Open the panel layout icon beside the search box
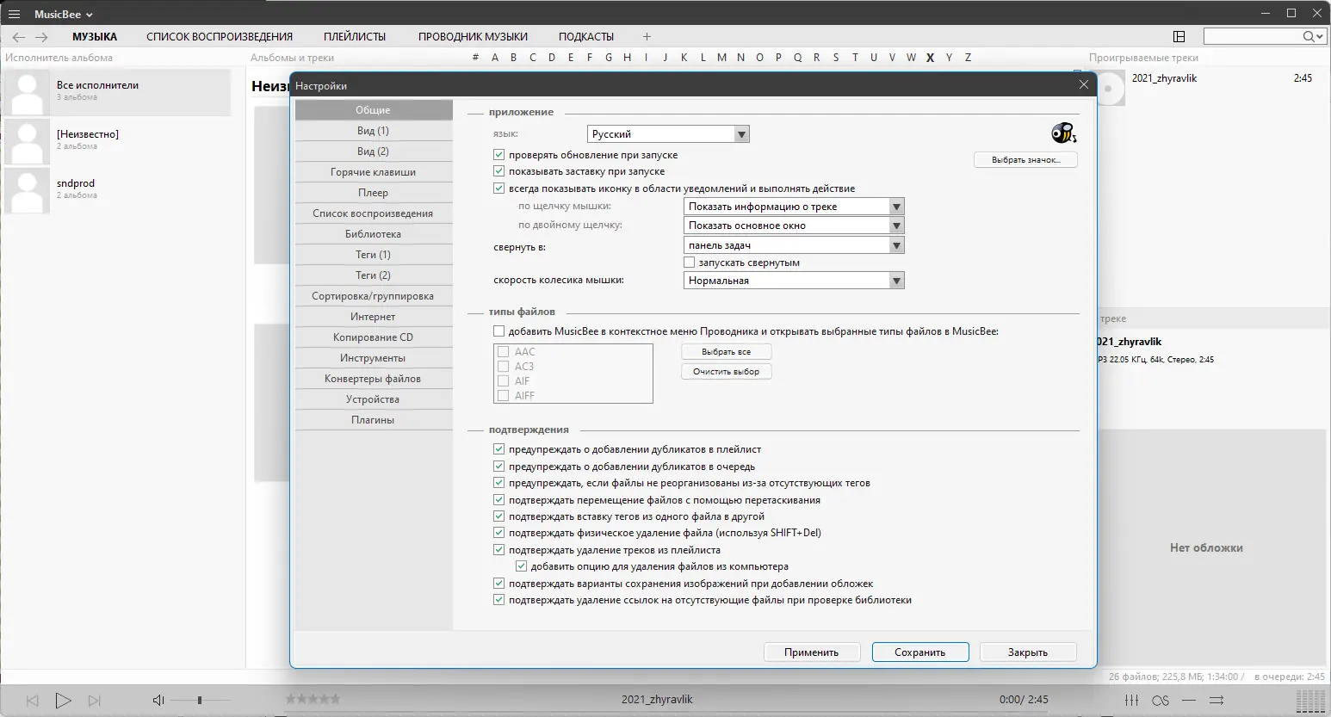1331x717 pixels. click(x=1179, y=36)
